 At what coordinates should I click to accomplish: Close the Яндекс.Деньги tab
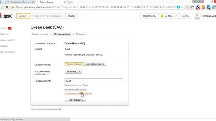[65, 2]
